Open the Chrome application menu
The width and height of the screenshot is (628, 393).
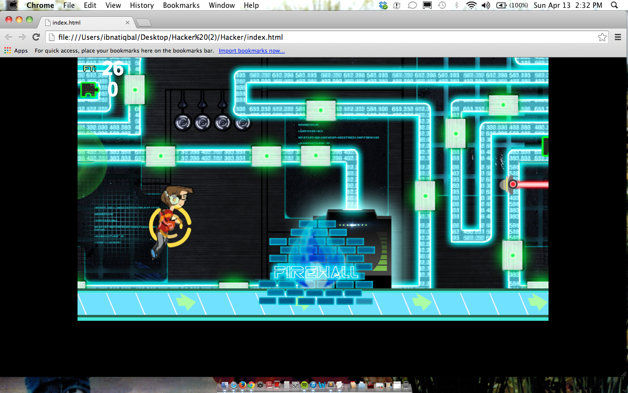coord(40,5)
